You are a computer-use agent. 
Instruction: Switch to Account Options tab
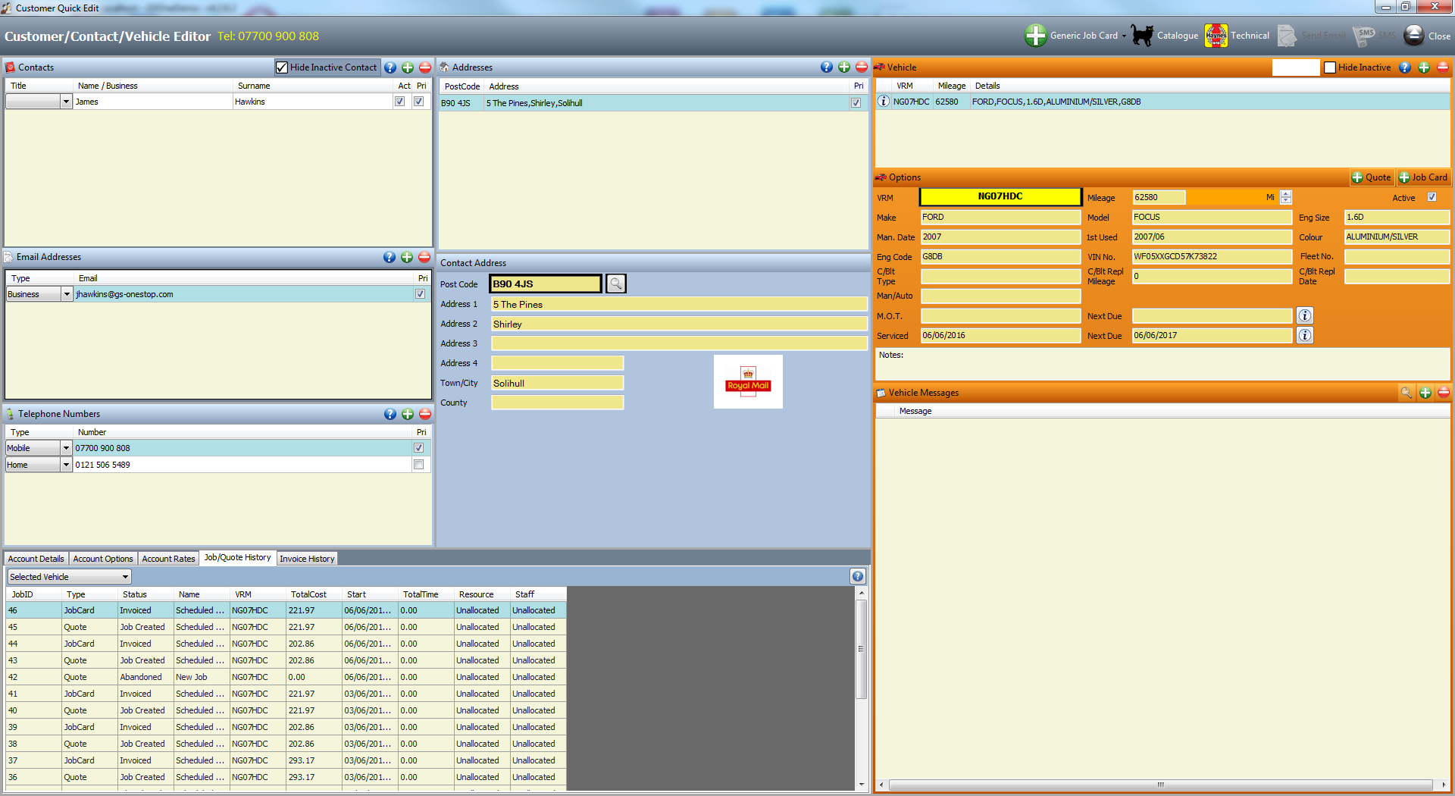pos(103,559)
